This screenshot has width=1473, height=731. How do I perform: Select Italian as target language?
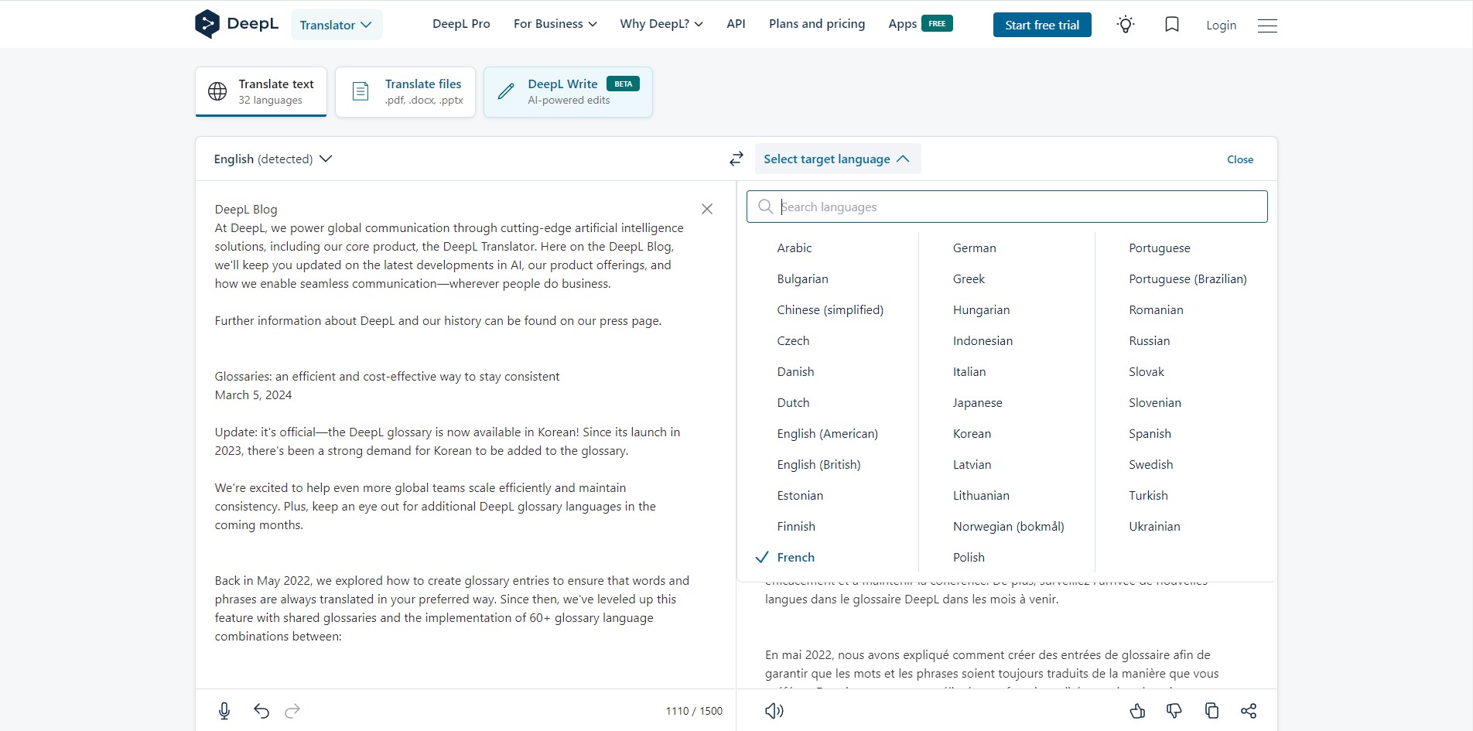969,371
